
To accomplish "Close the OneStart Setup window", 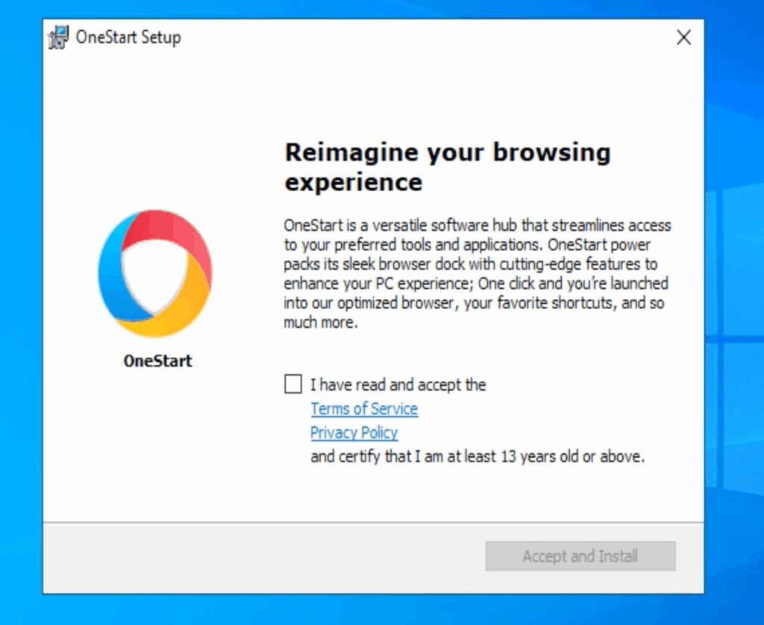I will click(683, 37).
